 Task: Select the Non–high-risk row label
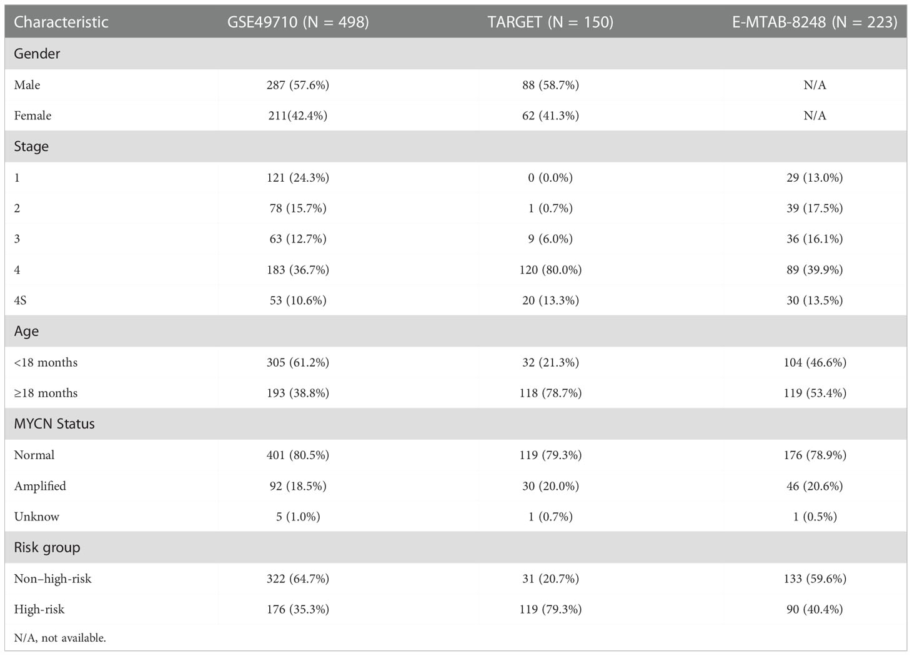coord(52,579)
